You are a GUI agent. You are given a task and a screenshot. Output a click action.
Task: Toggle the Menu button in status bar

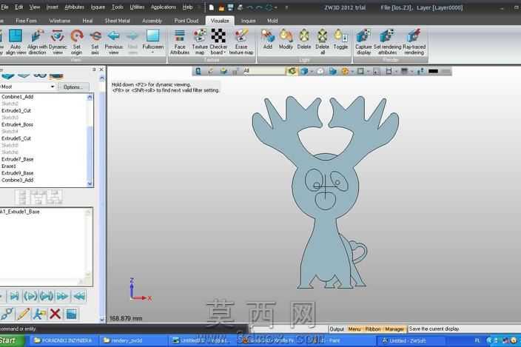click(354, 329)
